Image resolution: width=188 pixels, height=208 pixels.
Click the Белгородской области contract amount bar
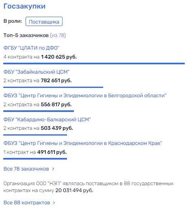tap(39, 111)
